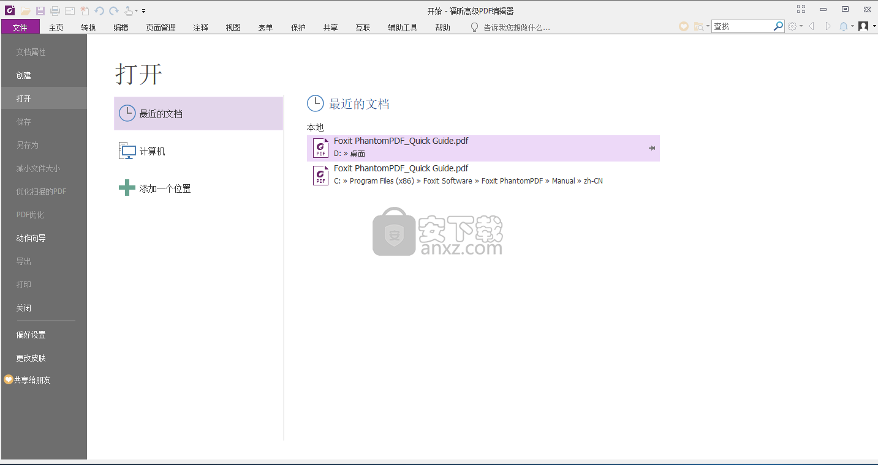Select 减小文件大小 in the sidebar
The width and height of the screenshot is (878, 465).
[x=44, y=168]
